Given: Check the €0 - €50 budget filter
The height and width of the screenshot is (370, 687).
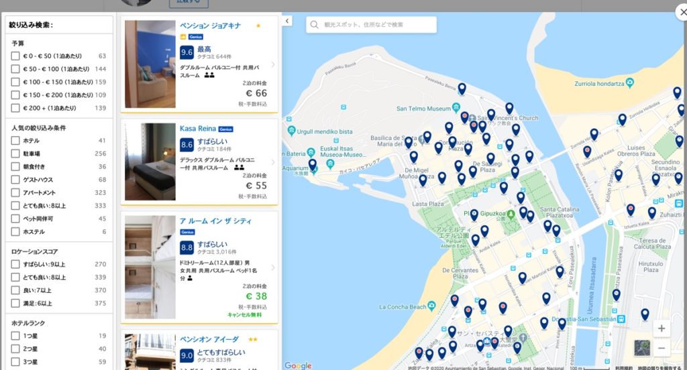Looking at the screenshot, I should [15, 56].
